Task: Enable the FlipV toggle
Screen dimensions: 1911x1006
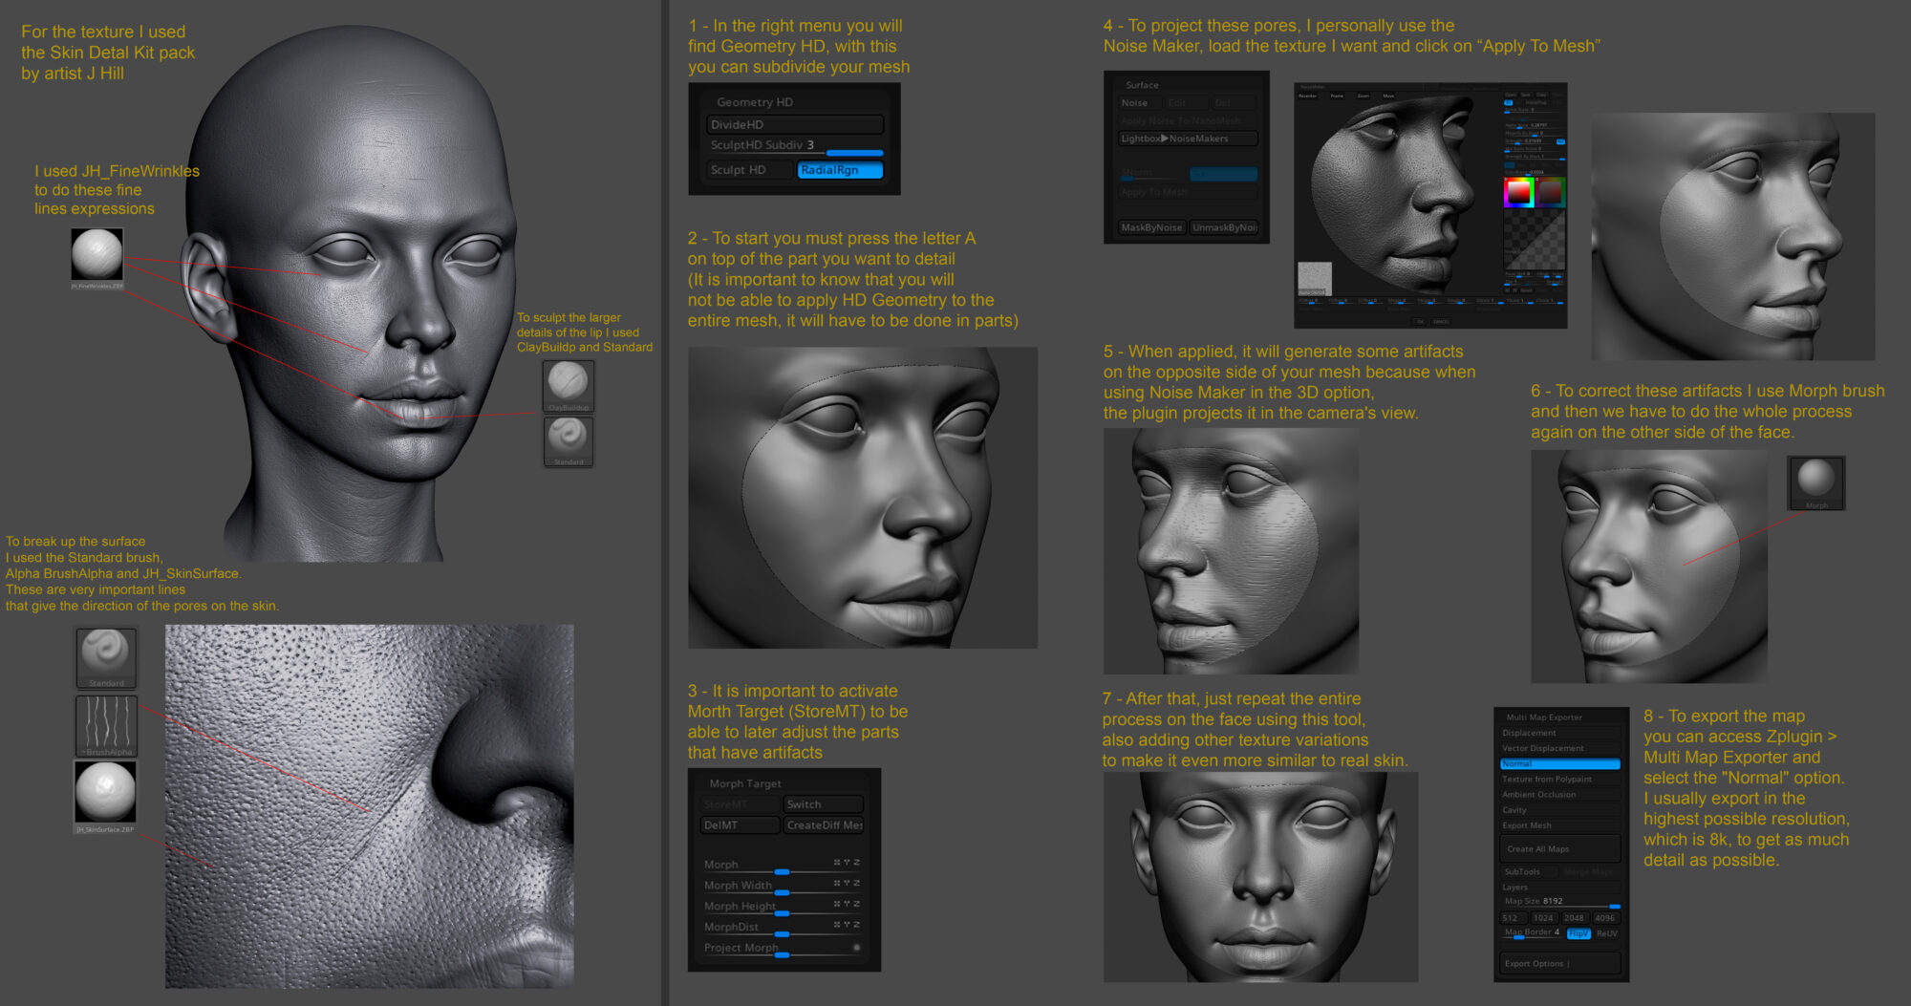Action: 1578,933
